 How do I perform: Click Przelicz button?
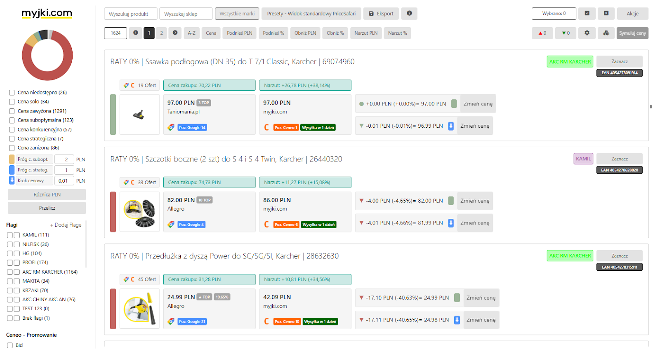point(47,208)
